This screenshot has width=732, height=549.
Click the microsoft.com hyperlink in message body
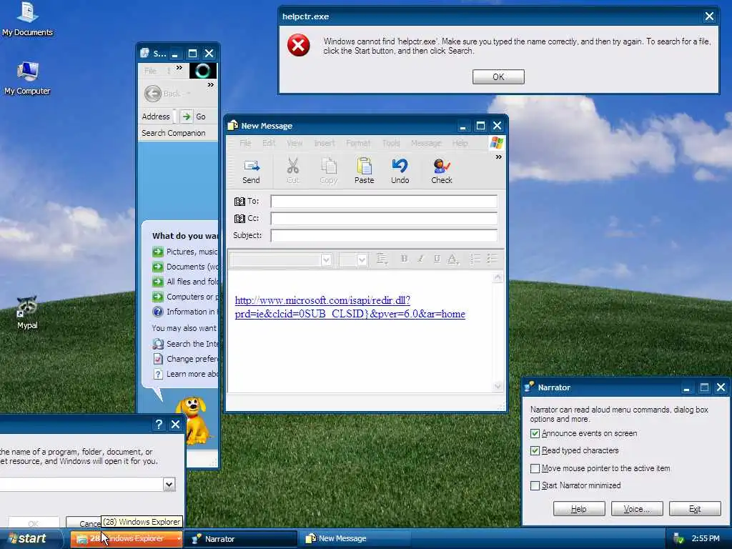[350, 307]
